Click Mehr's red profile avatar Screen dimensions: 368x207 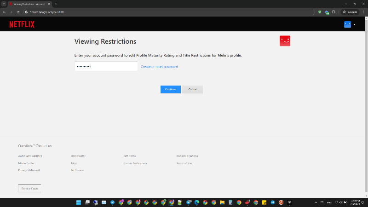(285, 41)
